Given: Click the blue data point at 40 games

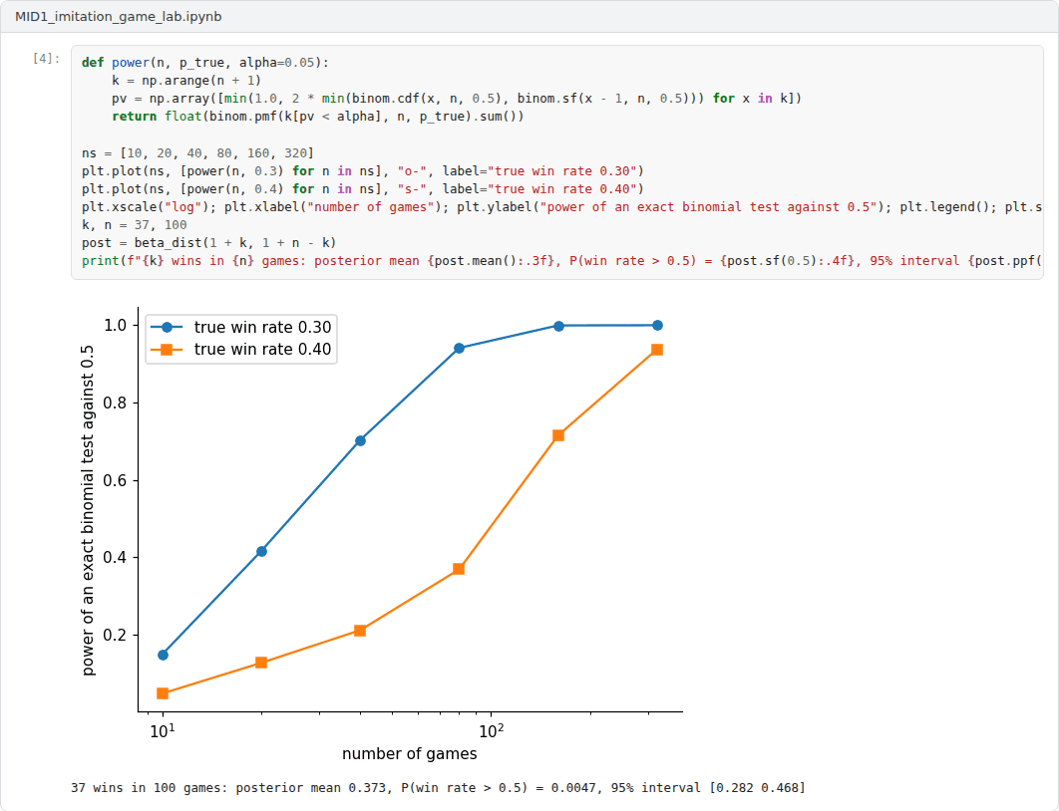Looking at the screenshot, I should (x=360, y=440).
